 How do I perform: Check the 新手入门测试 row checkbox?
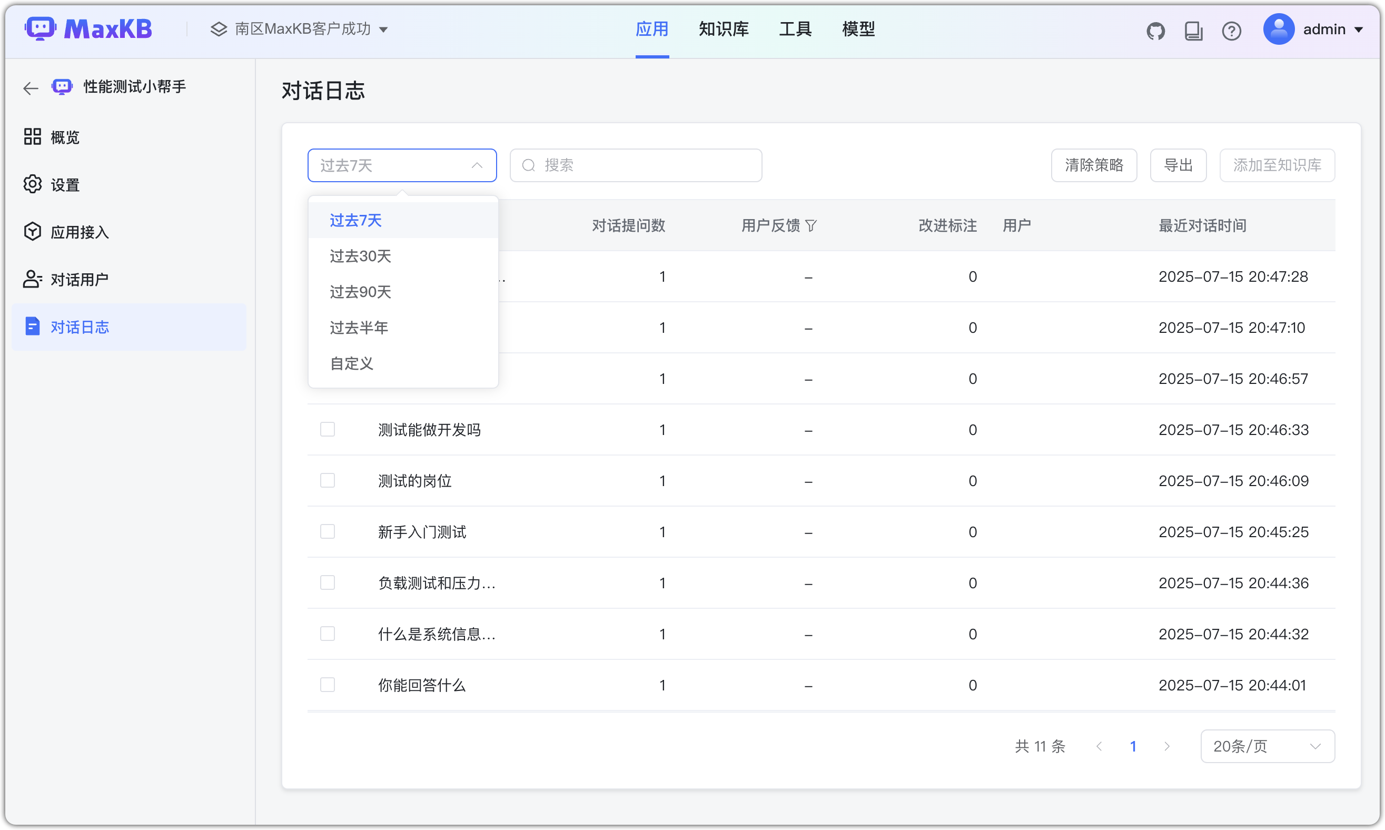tap(327, 531)
